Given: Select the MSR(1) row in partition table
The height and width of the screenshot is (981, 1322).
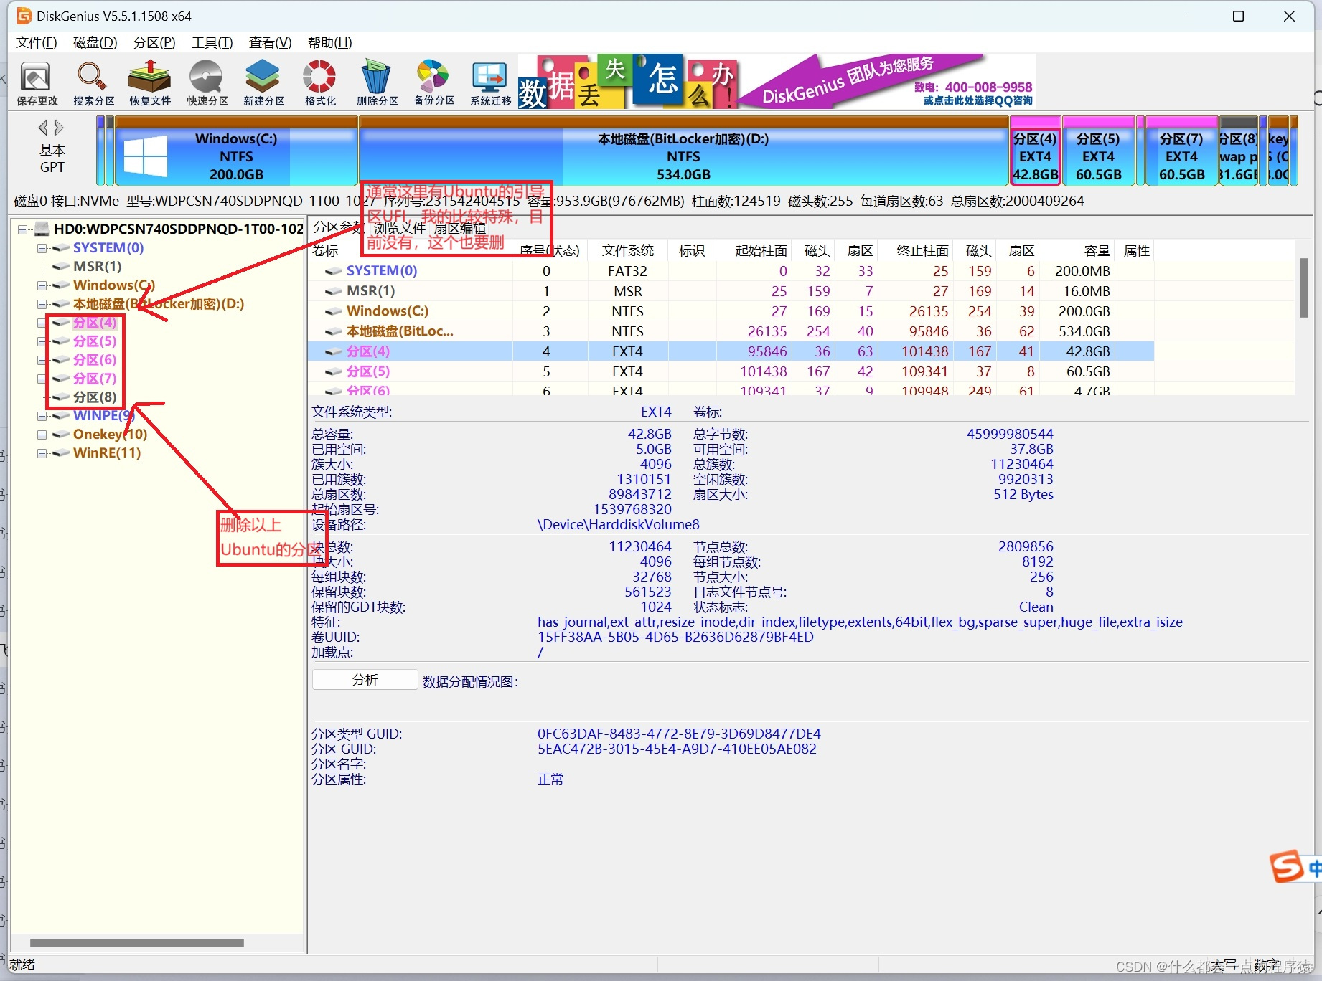Looking at the screenshot, I should click(x=731, y=291).
